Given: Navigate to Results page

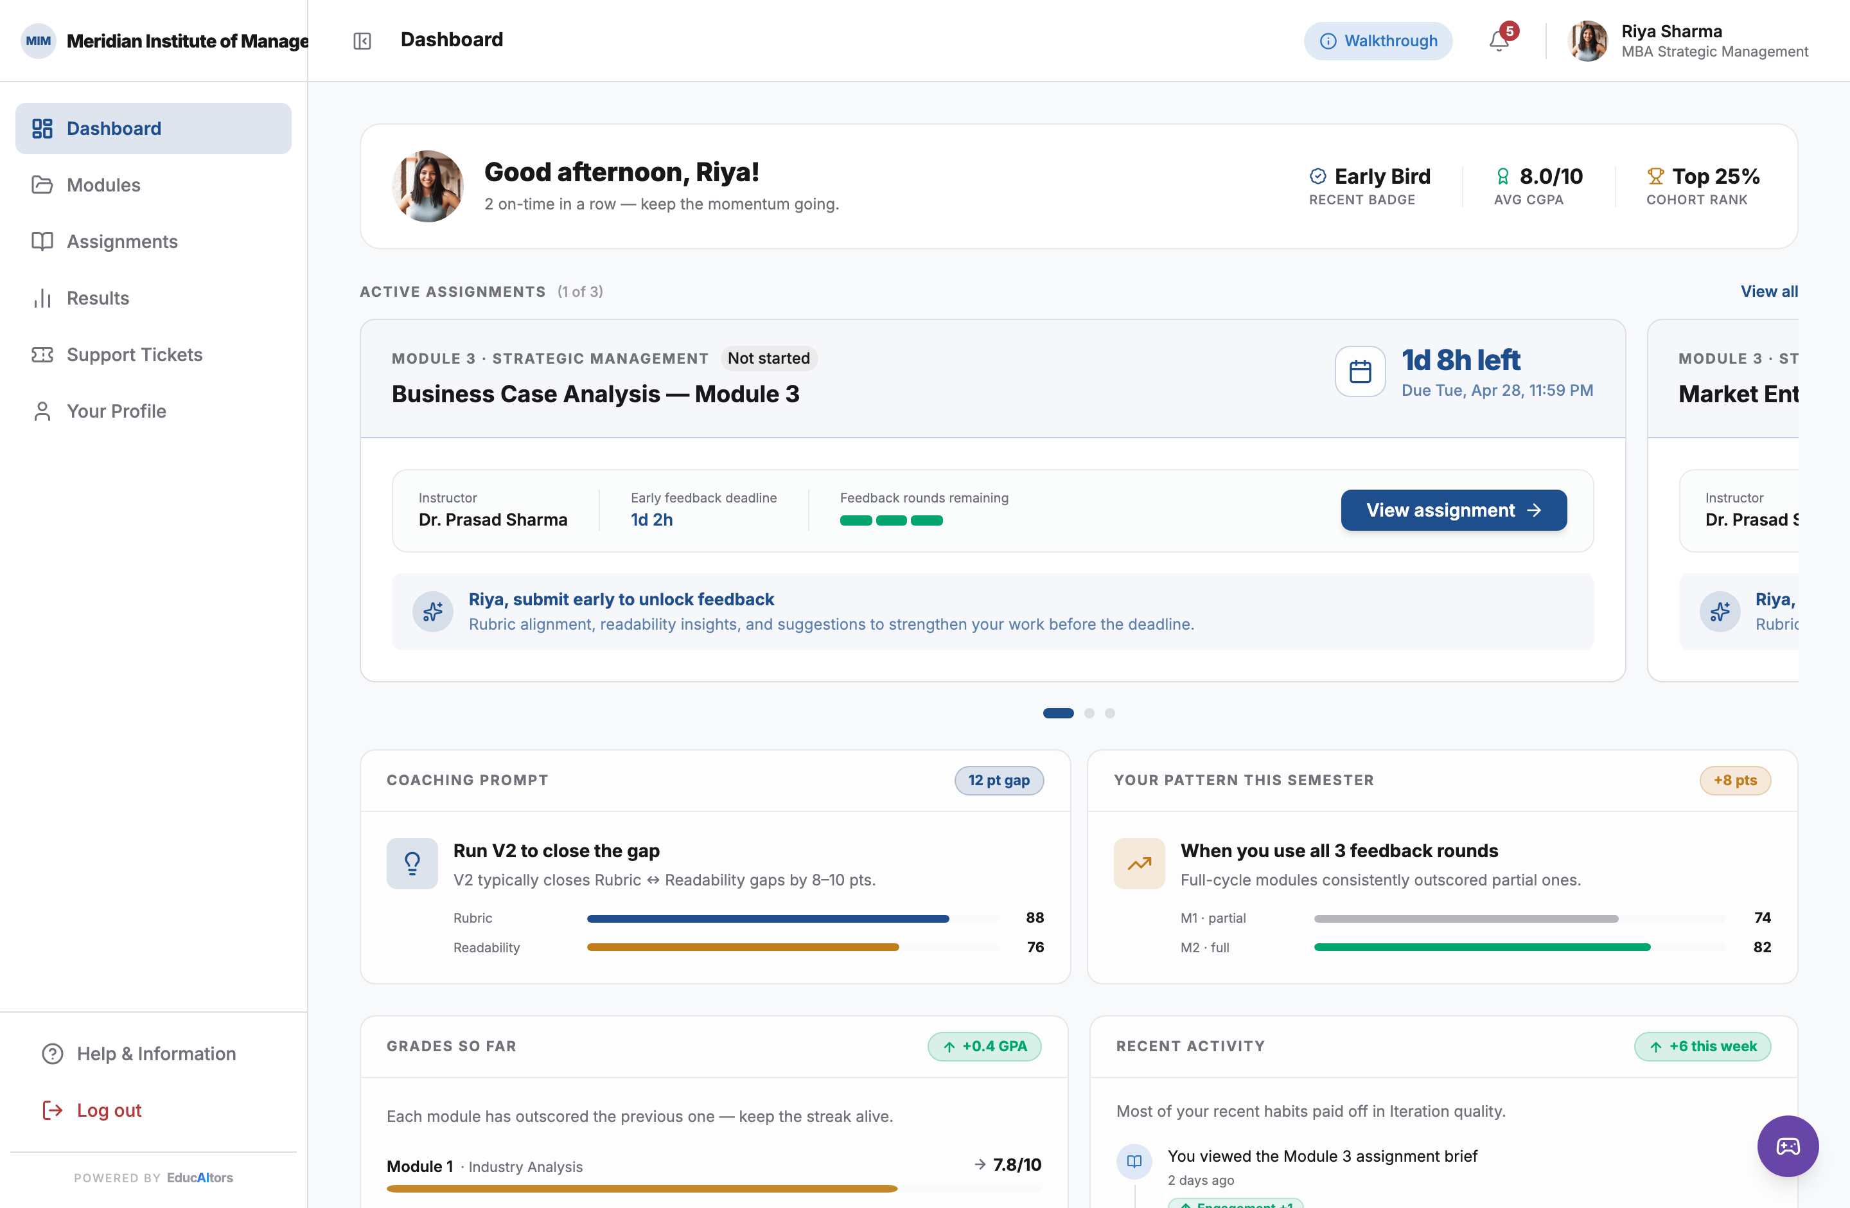Looking at the screenshot, I should pos(153,299).
